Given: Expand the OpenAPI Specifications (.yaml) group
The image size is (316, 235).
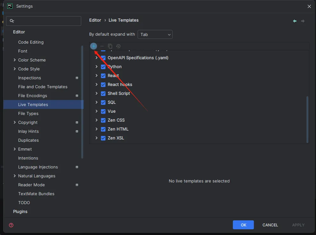Looking at the screenshot, I should click(97, 58).
